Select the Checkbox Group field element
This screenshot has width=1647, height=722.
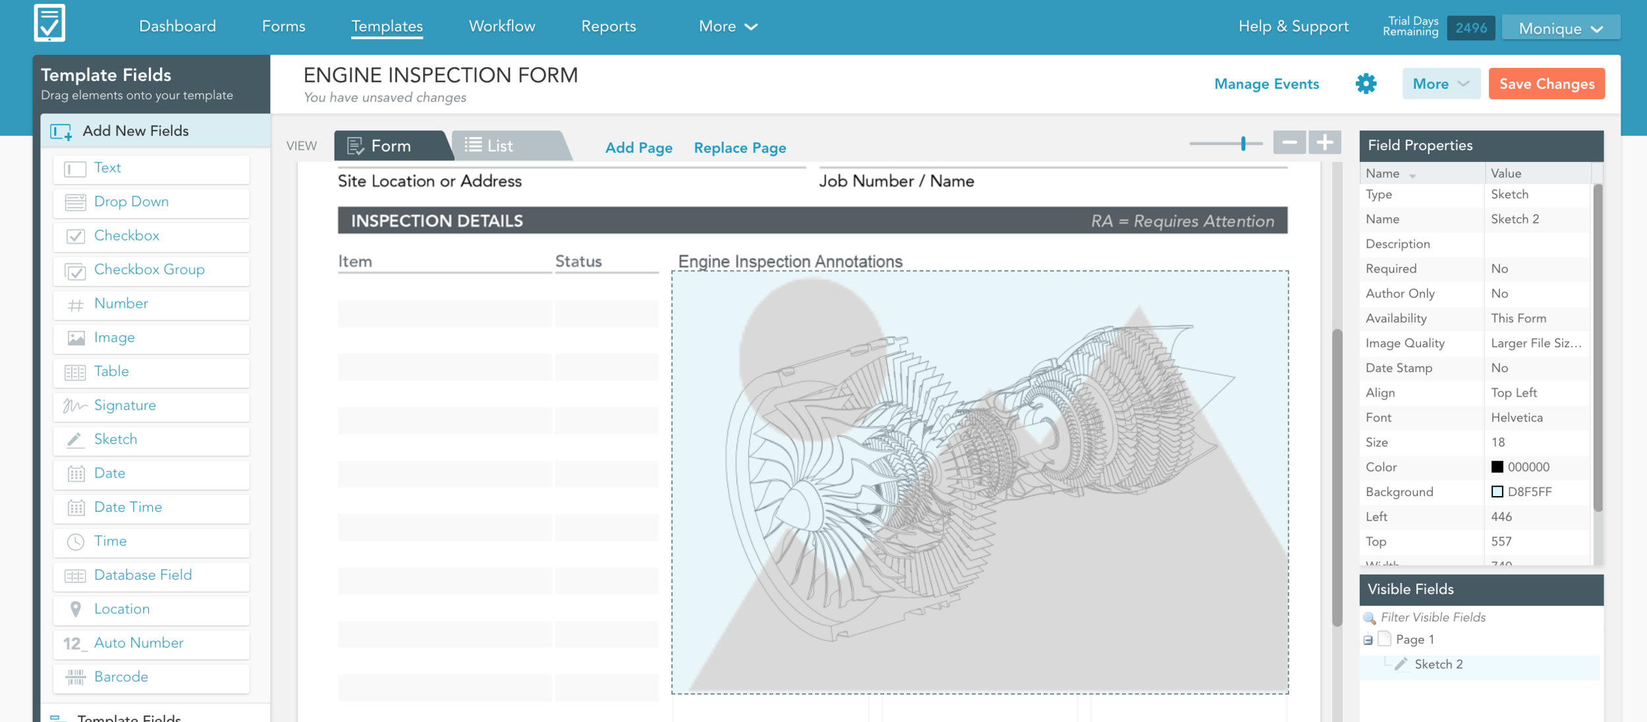click(152, 270)
